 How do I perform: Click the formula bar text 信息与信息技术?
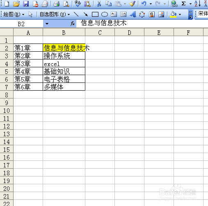coord(104,23)
